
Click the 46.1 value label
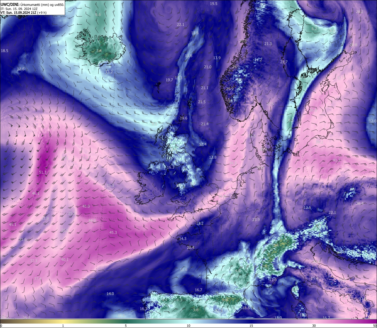(35, 193)
